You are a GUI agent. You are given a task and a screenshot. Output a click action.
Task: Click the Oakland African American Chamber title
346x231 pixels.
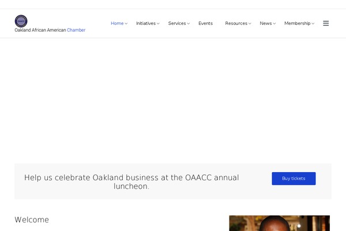[x=50, y=30]
